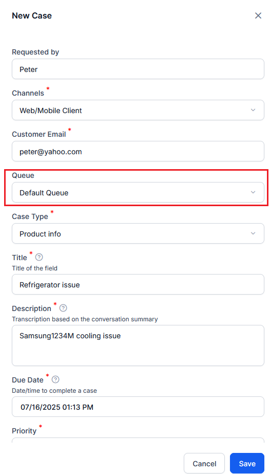Screen dimensions: 270x474
Task: Select the Web/Mobile Client channel field
Action: tap(138, 110)
